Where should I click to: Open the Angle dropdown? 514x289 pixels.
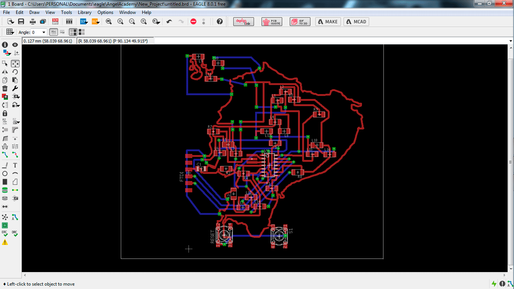click(x=44, y=32)
